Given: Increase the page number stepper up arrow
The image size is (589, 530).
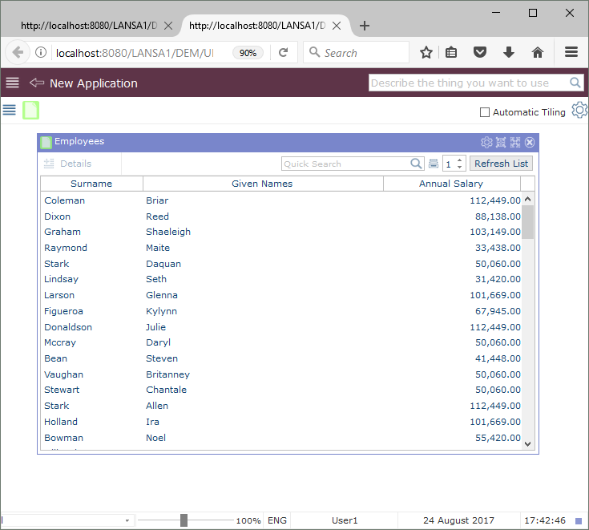Looking at the screenshot, I should point(459,160).
